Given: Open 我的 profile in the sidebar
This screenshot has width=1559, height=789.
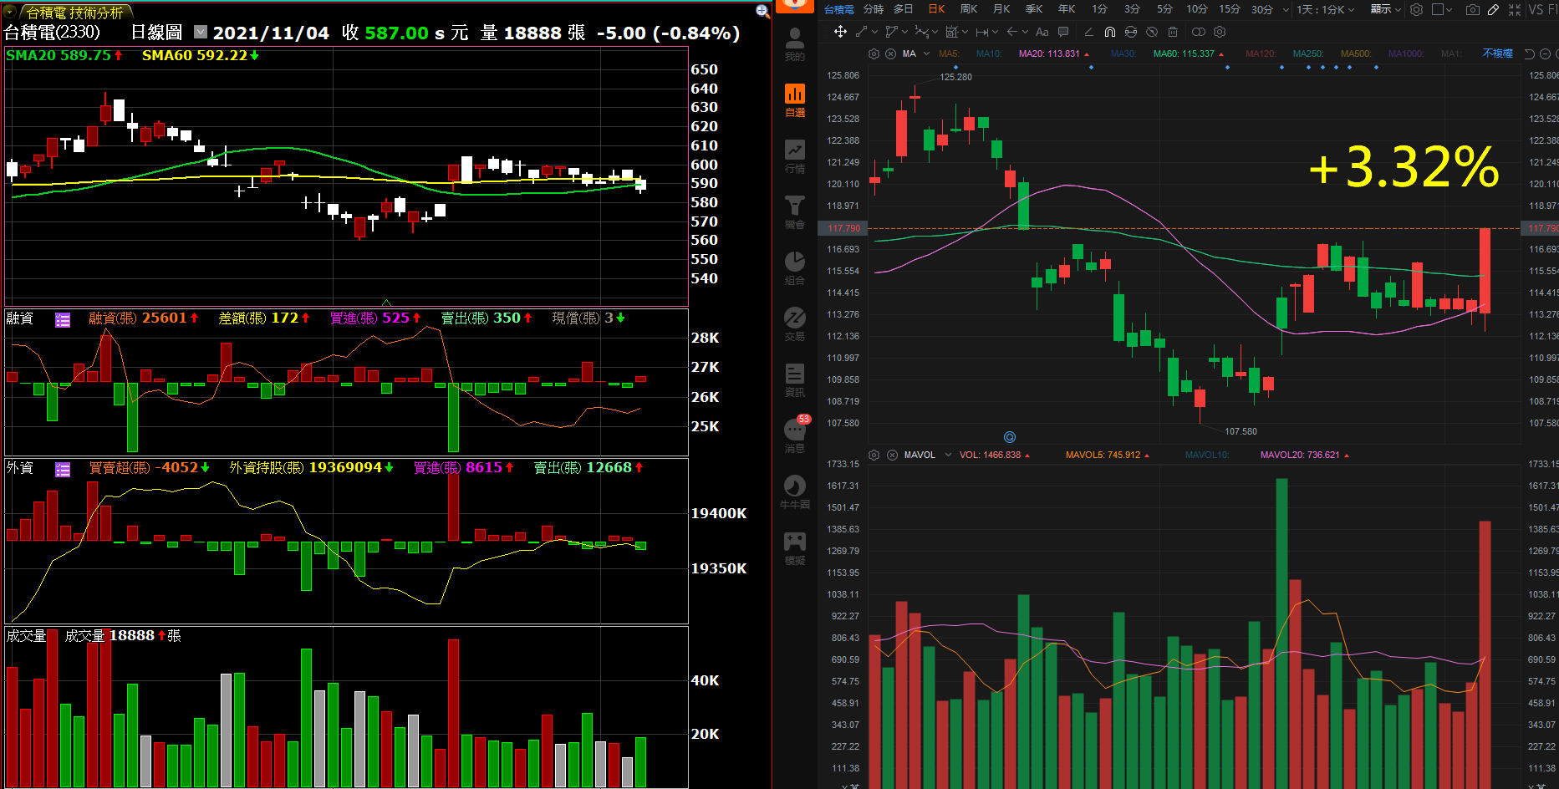Looking at the screenshot, I should click(794, 44).
